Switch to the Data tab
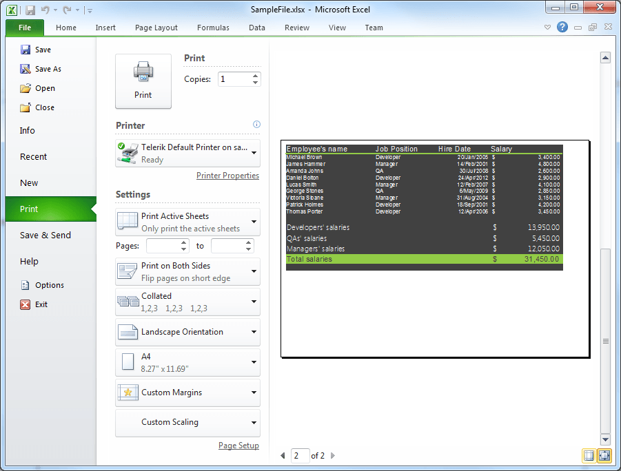The image size is (621, 471). pyautogui.click(x=256, y=28)
